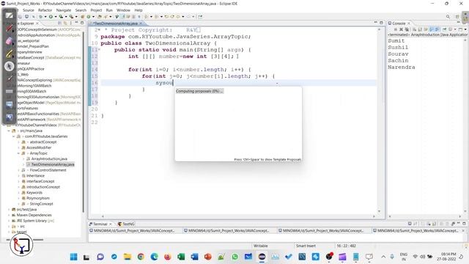Select the eraser tool in overlay toolbar

[9, 41]
